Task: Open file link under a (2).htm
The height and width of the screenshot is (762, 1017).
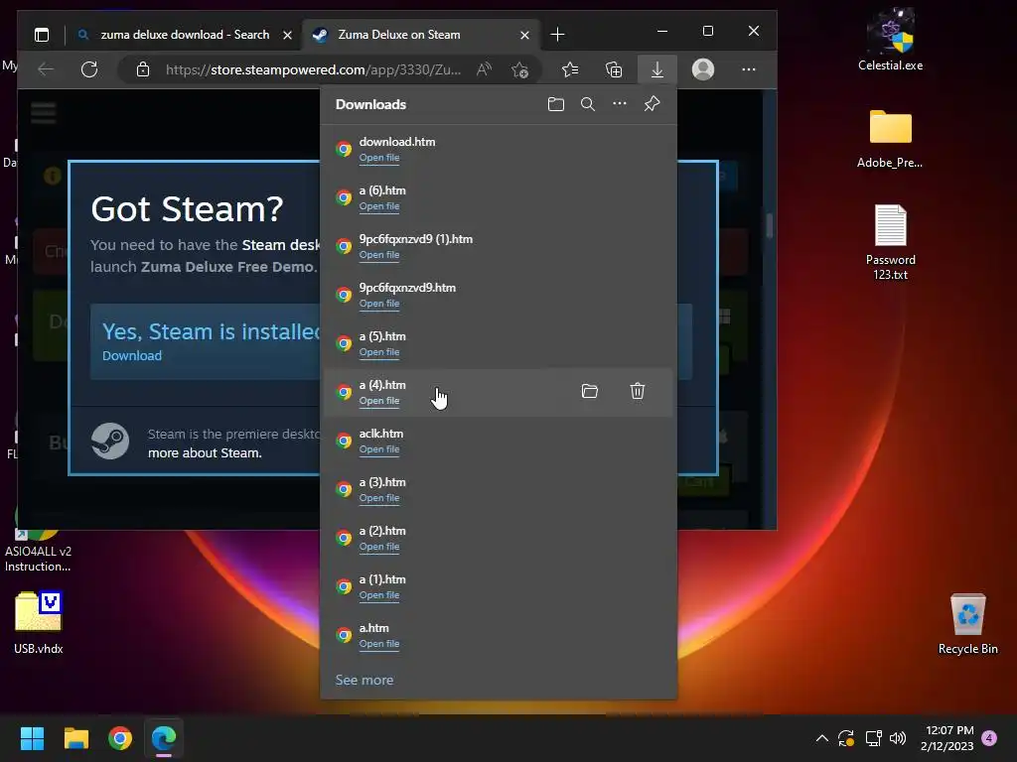Action: (379, 547)
